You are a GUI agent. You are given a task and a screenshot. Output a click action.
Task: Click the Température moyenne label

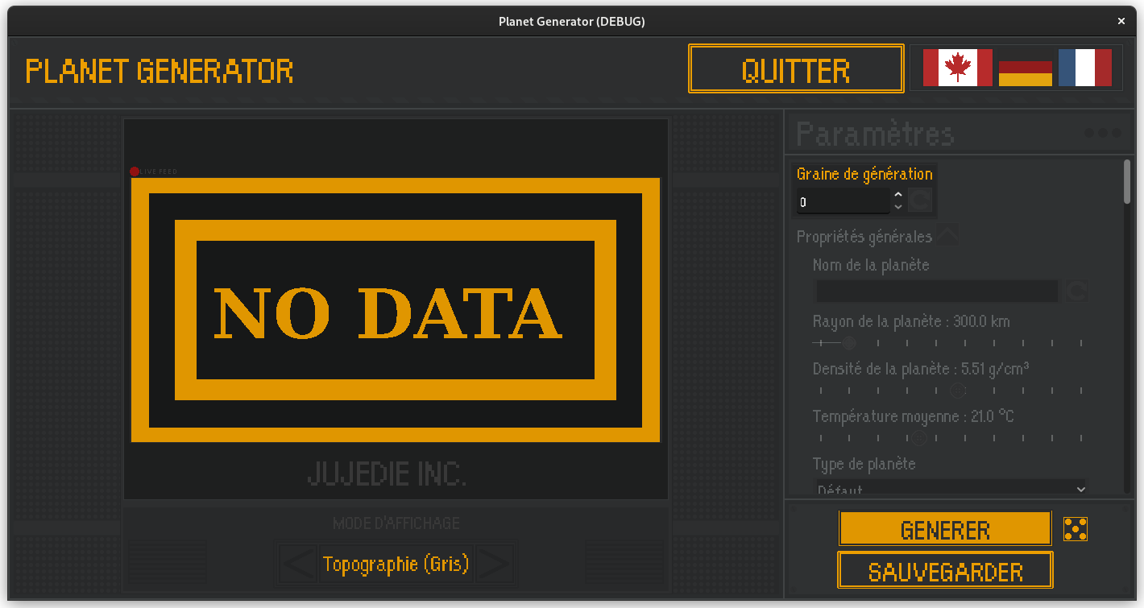[x=914, y=416]
